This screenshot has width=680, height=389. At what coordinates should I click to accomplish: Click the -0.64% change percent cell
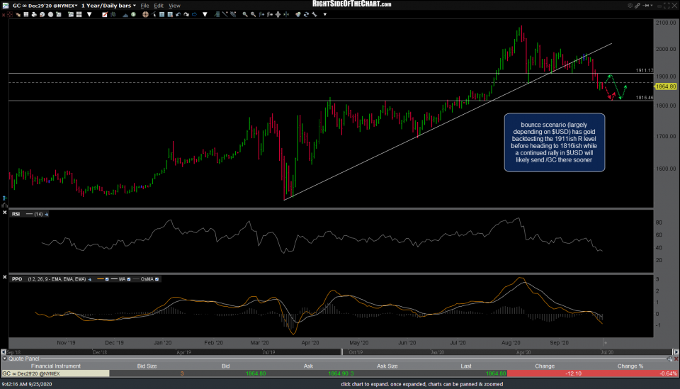pos(668,373)
